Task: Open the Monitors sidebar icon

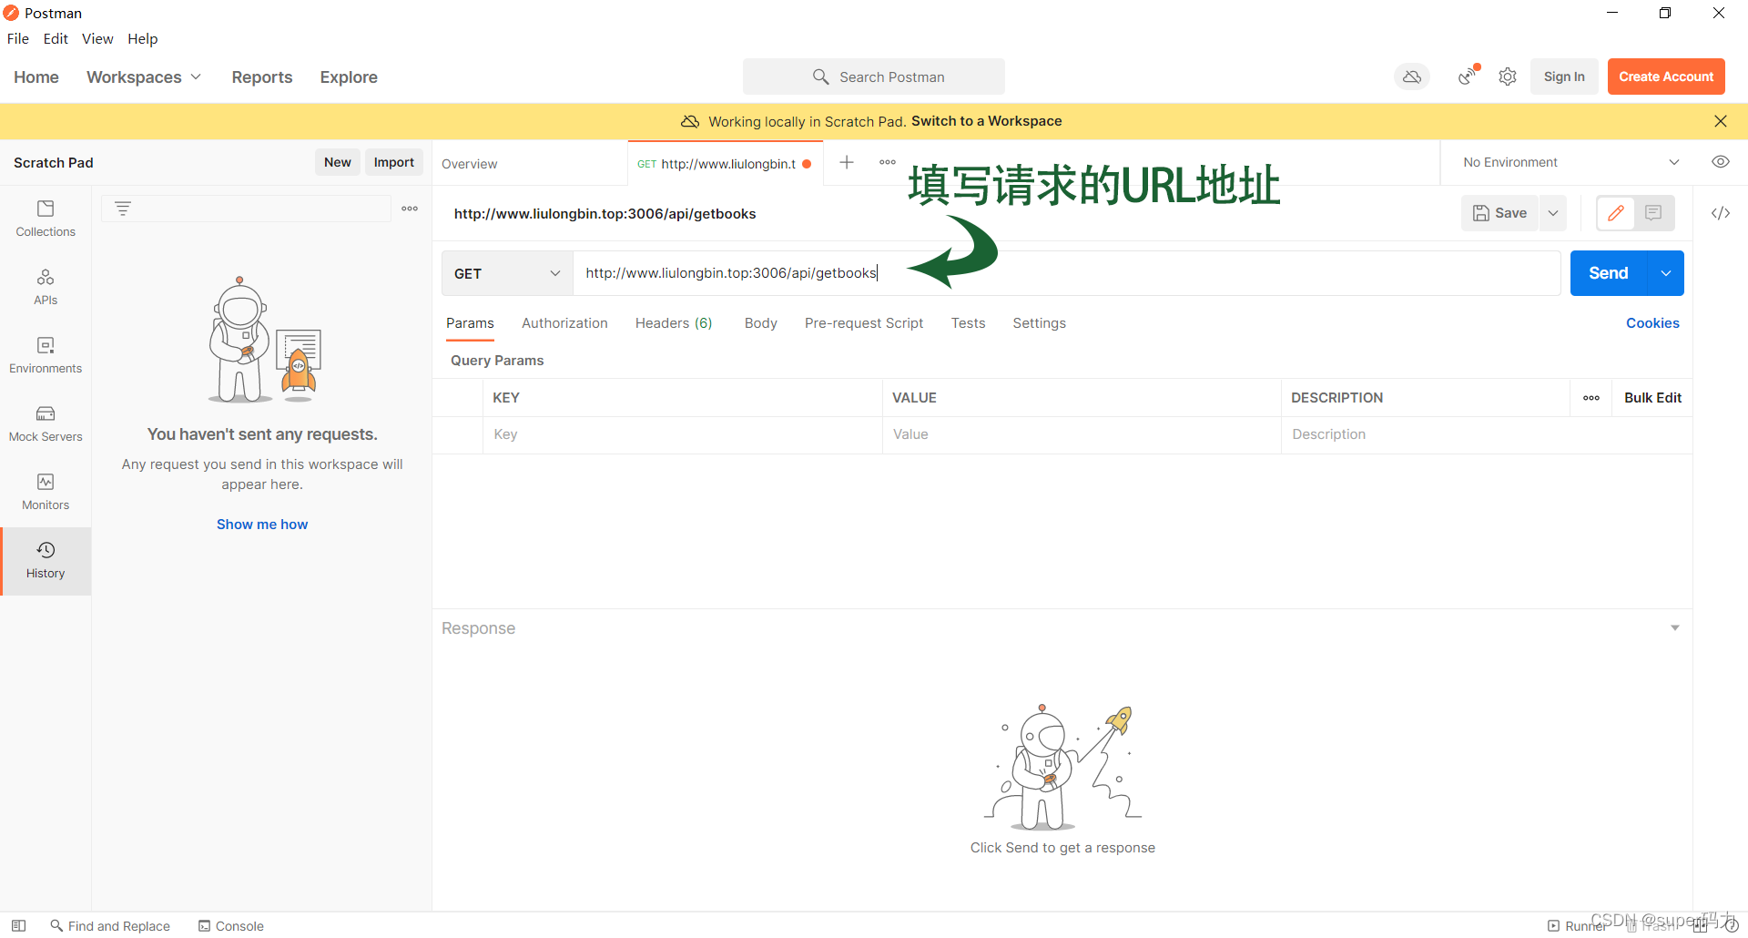Action: click(46, 492)
